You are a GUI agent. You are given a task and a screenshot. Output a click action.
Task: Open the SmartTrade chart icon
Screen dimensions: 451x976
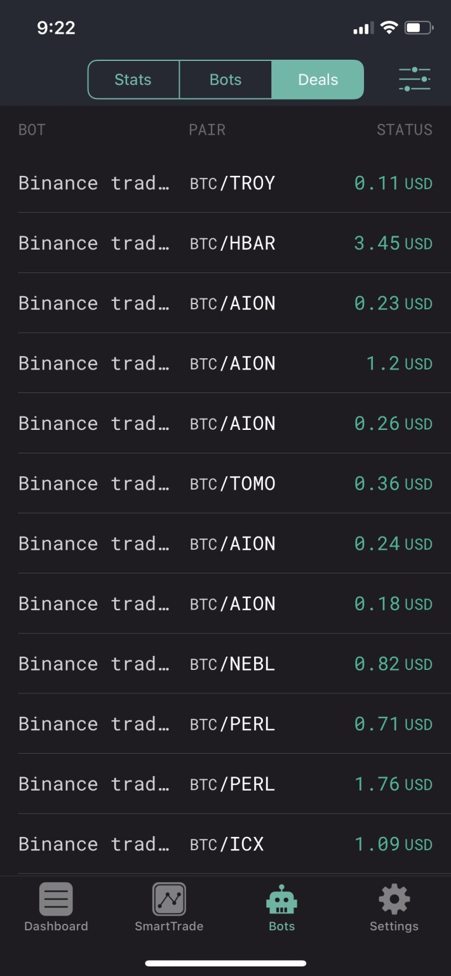[x=169, y=899]
